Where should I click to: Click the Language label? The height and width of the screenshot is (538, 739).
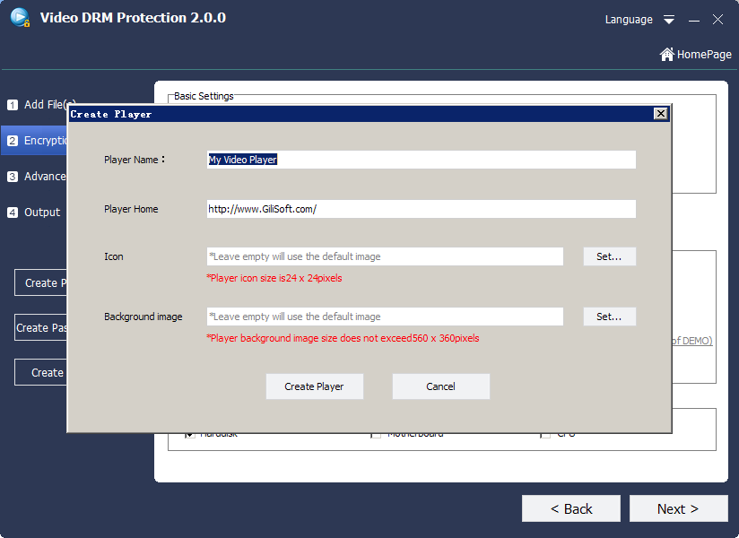click(x=629, y=20)
